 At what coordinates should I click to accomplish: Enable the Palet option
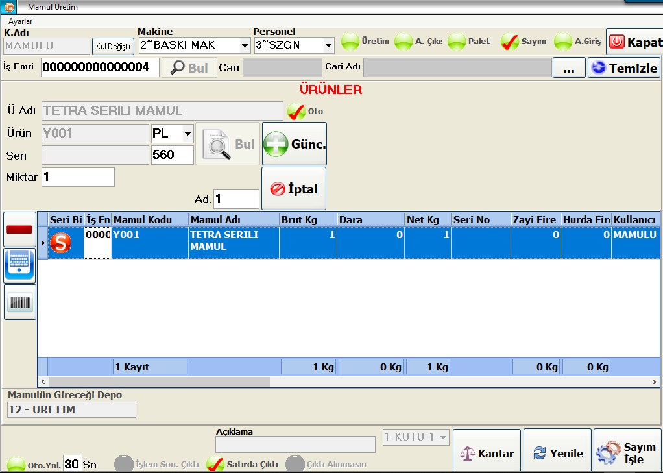click(x=457, y=42)
